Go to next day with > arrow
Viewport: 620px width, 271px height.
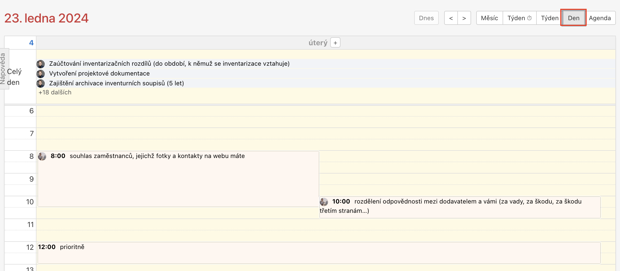(x=464, y=18)
